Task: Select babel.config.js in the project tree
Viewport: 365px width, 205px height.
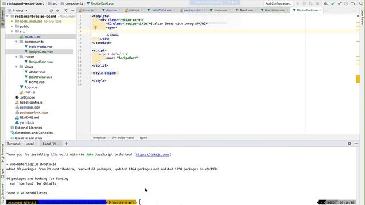Action: 31,102
